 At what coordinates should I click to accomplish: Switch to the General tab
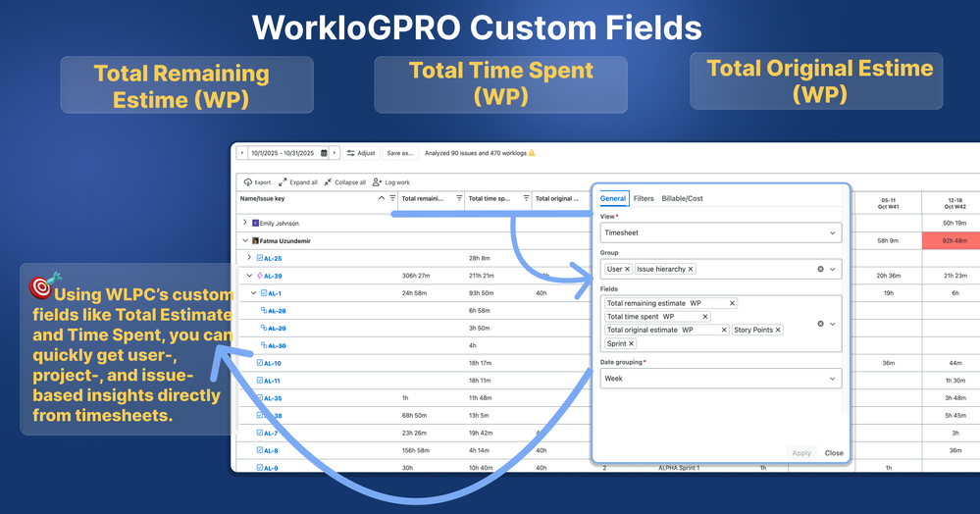tap(612, 198)
